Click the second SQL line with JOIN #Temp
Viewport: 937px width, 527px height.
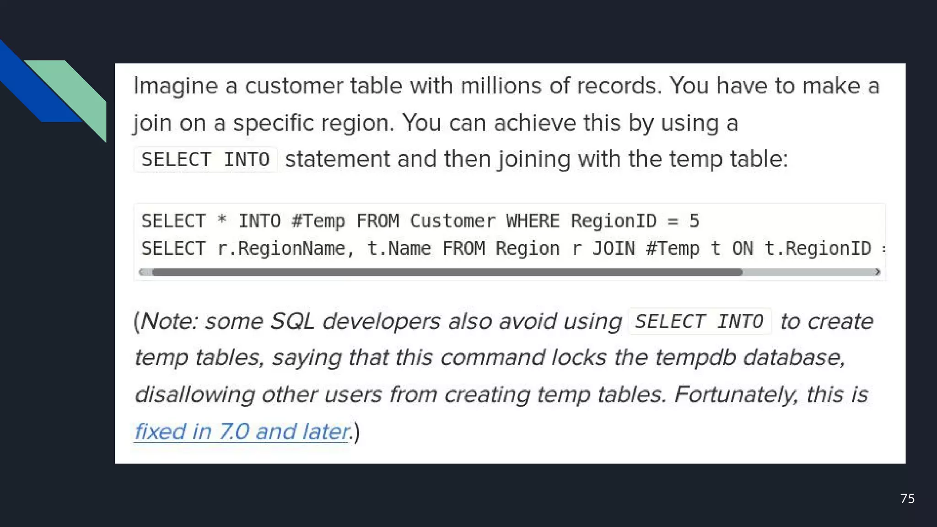pos(513,248)
